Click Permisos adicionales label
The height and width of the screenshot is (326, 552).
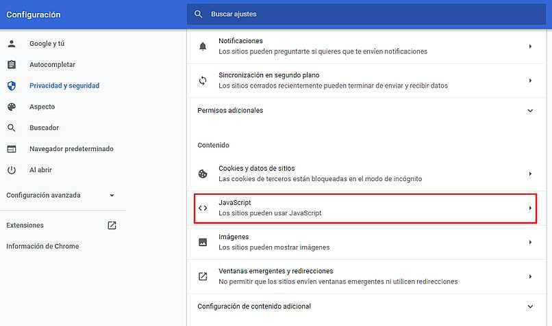(230, 111)
